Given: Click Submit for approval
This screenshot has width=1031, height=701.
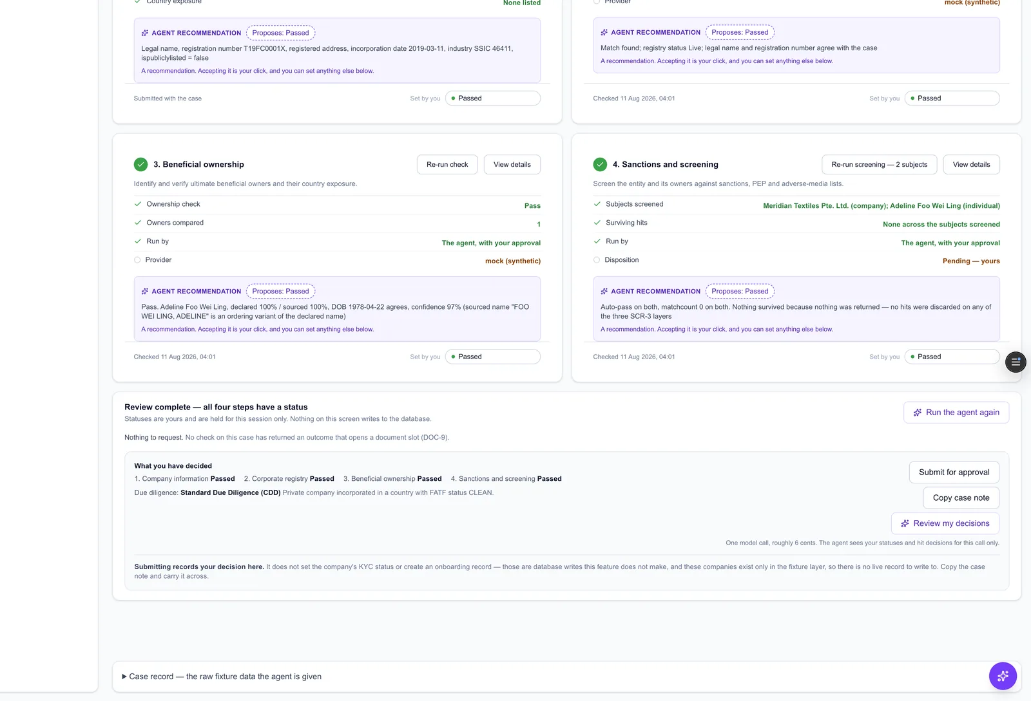Looking at the screenshot, I should pyautogui.click(x=954, y=472).
